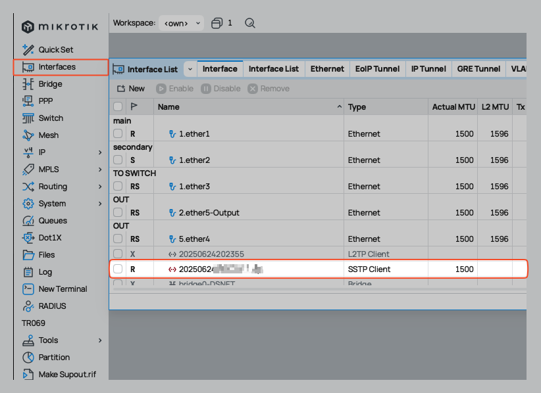This screenshot has width=541, height=393.
Task: Select the SSTP Client row checkbox
Action: tap(118, 269)
